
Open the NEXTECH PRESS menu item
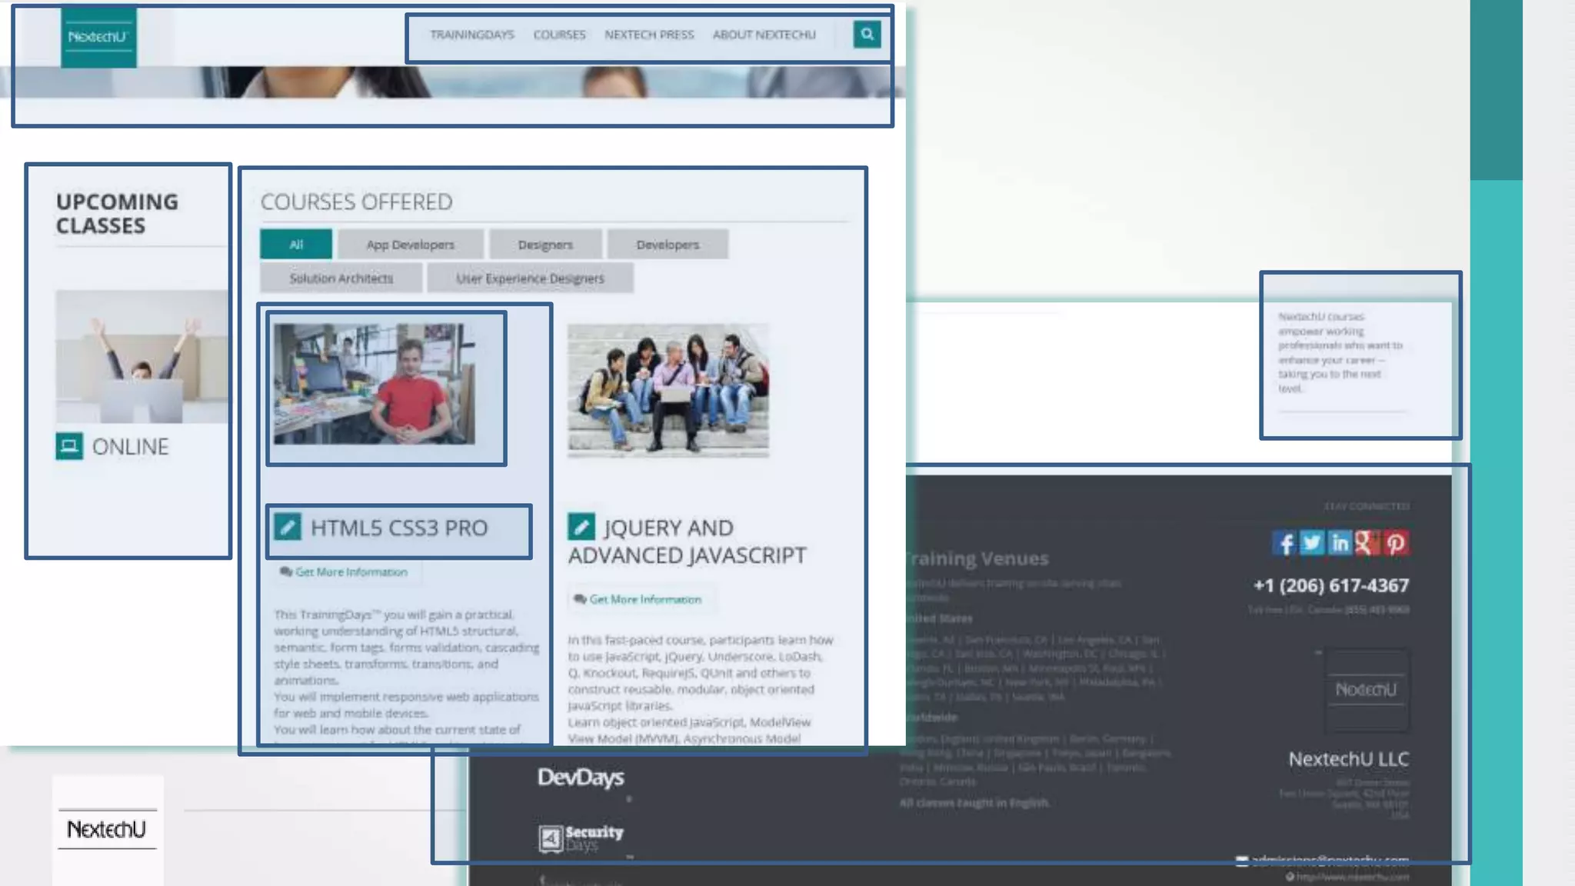(649, 35)
